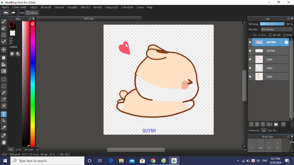294x165 pixels.
Task: Open the Tệp(F) menu
Action: pos(5,7)
